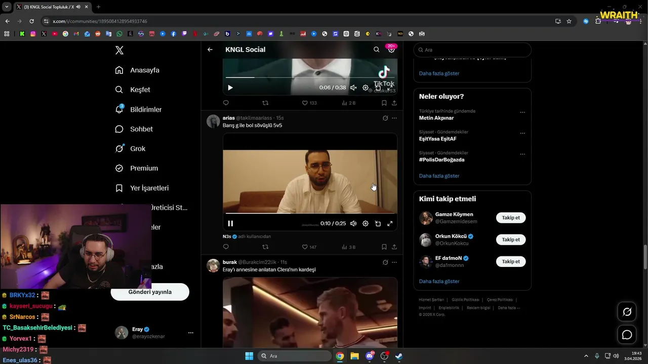Open options for #PolisDarBoğazda trend
Viewport: 648px width, 364px height.
point(522,154)
